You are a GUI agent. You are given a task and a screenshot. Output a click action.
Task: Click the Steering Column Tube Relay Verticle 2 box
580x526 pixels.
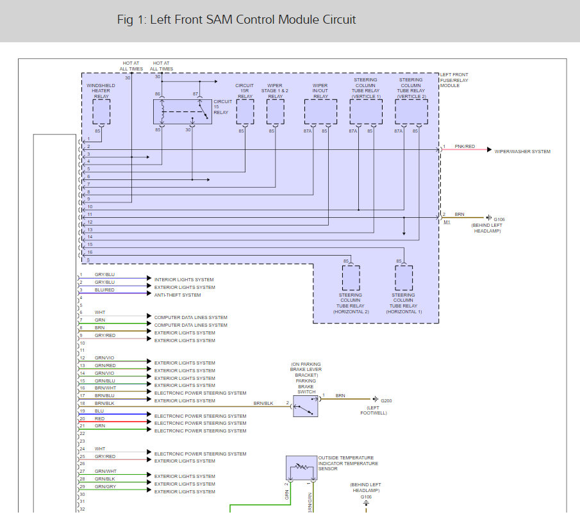(x=411, y=111)
